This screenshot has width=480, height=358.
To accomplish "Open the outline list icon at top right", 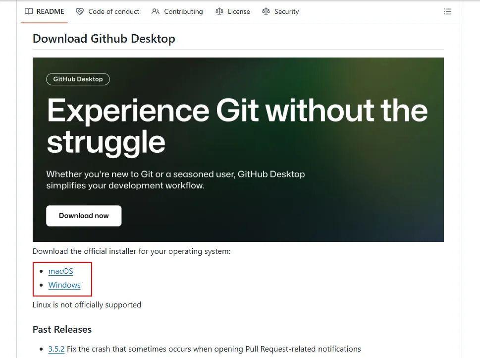I will pos(447,11).
